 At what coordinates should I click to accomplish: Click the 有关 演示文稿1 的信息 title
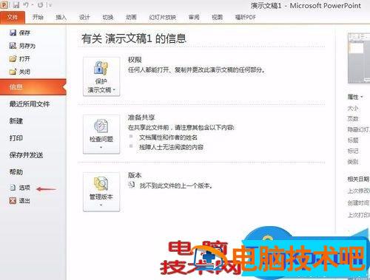pyautogui.click(x=134, y=38)
